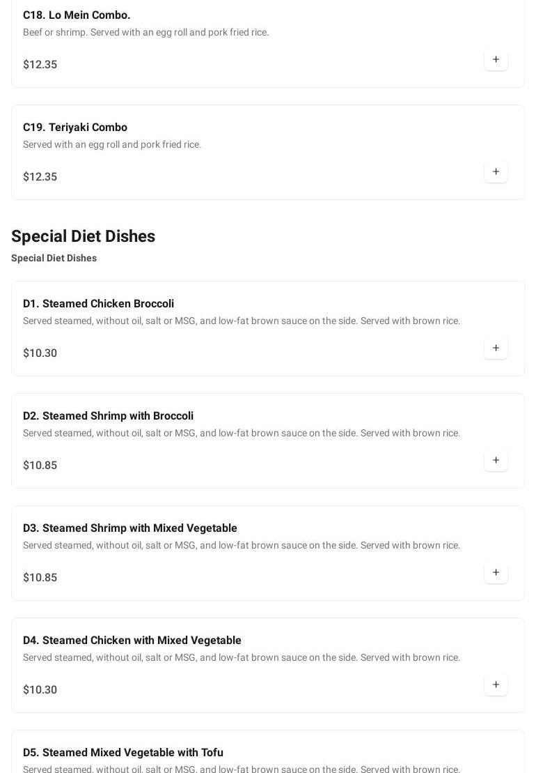The image size is (536, 773).
Task: Click the large Special Diet Dishes section heading
Action: coord(83,236)
